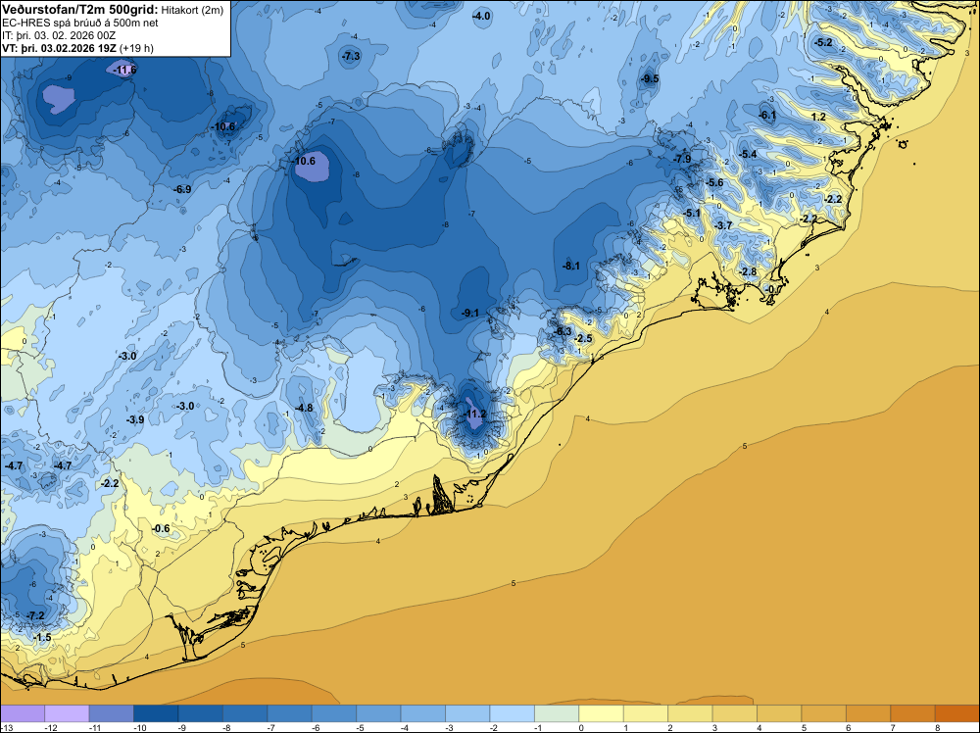Viewport: 980px width, 733px height.
Task: Click the legend tick label 6
Action: click(x=848, y=727)
